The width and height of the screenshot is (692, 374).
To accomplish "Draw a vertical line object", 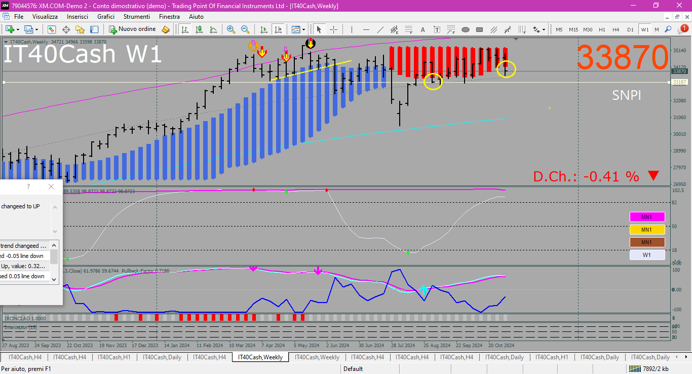I will click(x=352, y=29).
